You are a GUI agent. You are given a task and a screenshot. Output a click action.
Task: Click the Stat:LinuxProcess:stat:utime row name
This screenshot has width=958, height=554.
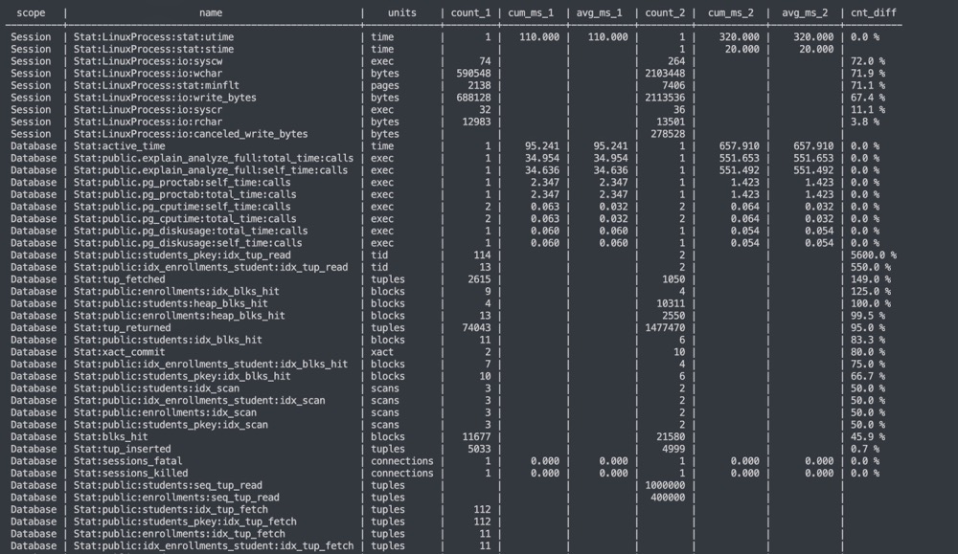(x=154, y=36)
